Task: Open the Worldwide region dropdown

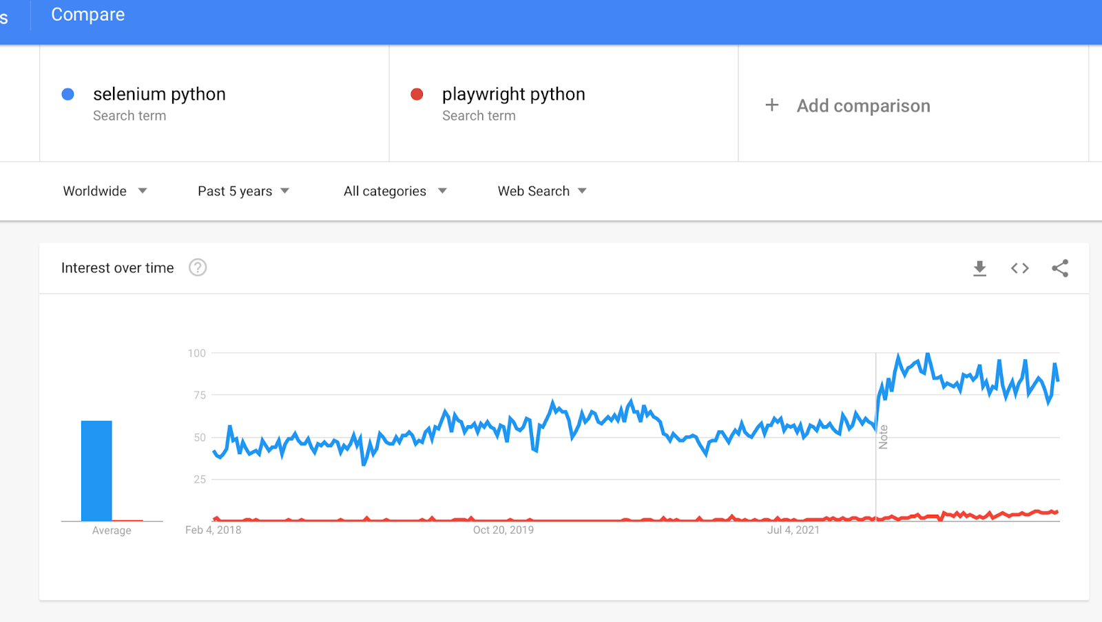Action: tap(105, 191)
